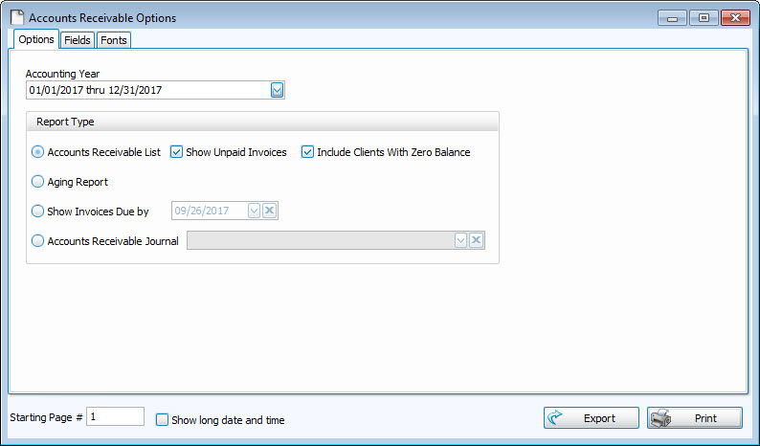Screen dimensions: 760x446
Task: Maximize the Accounts Receivable Options window
Action: coord(703,17)
